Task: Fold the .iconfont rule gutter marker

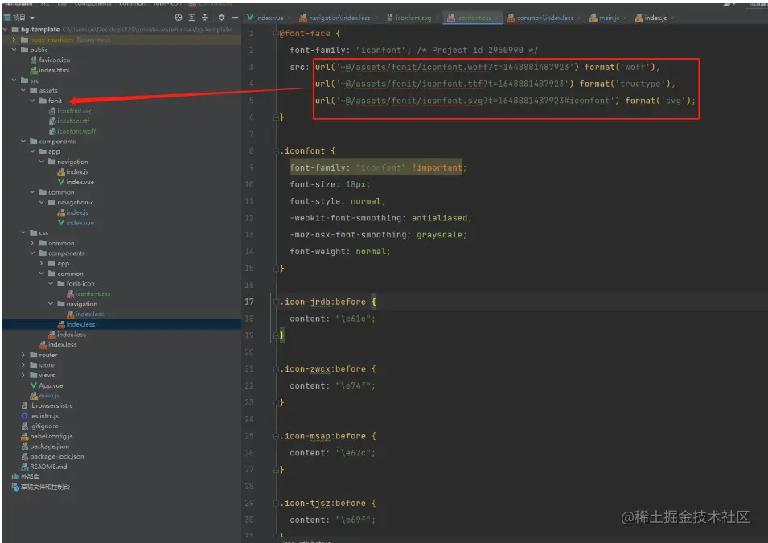Action: click(277, 151)
